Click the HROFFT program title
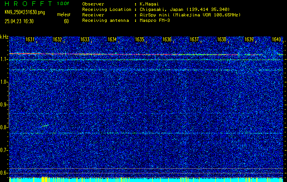287x182 pixels. pos(28,4)
